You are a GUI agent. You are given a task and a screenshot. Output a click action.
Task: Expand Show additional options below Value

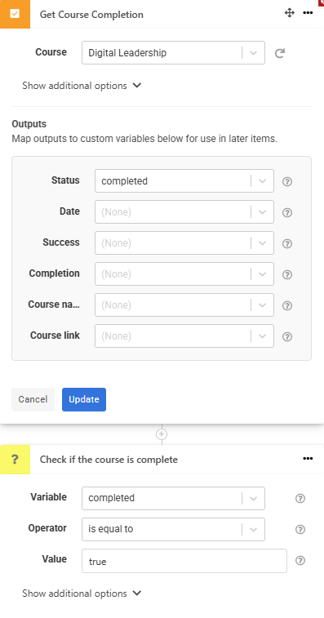click(82, 594)
